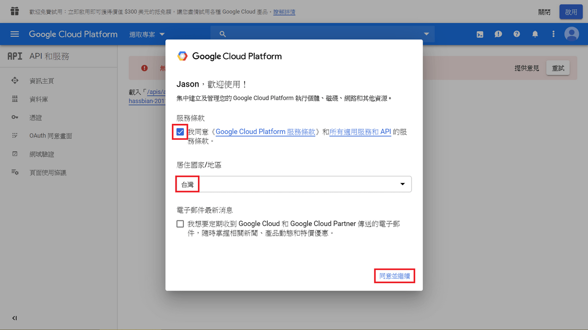This screenshot has width=588, height=330.
Task: Click the 重試 retry button
Action: (558, 68)
